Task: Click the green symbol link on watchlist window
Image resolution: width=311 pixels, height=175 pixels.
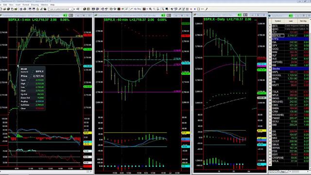Action: point(291,16)
